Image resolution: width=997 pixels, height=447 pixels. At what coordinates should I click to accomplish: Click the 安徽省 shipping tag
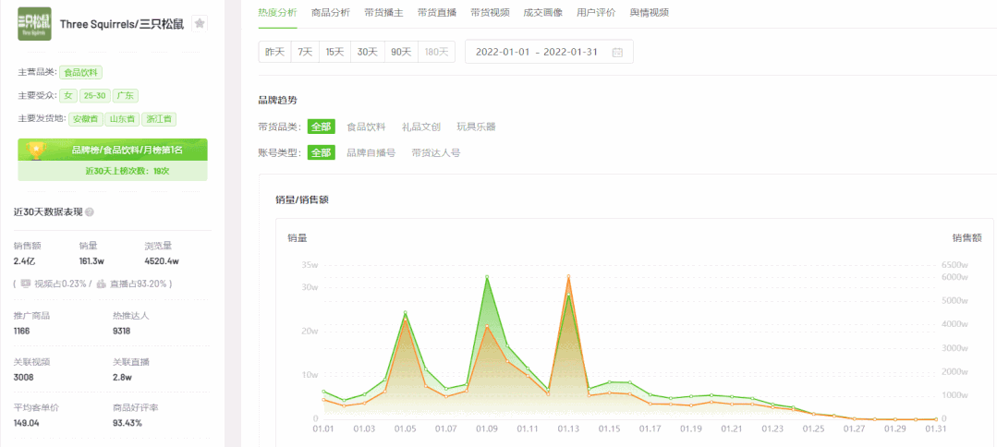click(85, 119)
